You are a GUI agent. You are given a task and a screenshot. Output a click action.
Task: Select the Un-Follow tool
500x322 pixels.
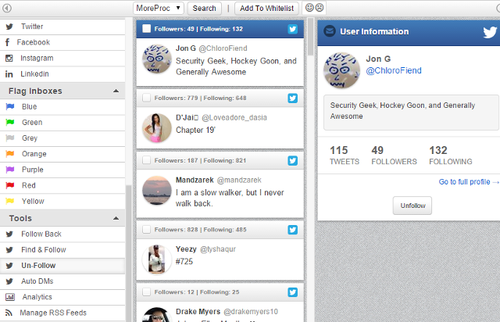[x=62, y=266]
